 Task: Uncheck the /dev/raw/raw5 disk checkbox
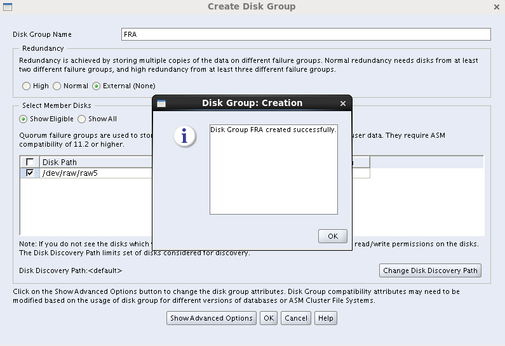[30, 173]
